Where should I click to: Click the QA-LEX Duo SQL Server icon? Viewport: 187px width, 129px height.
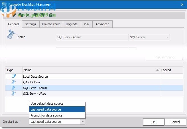click(14, 82)
